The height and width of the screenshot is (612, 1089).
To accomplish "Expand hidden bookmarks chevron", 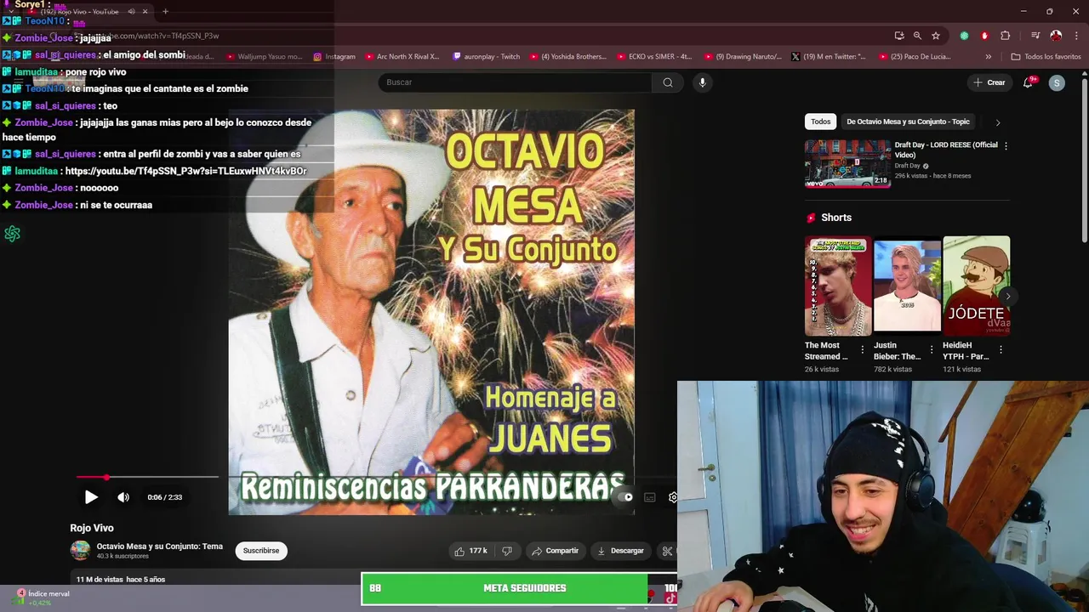I will point(988,57).
